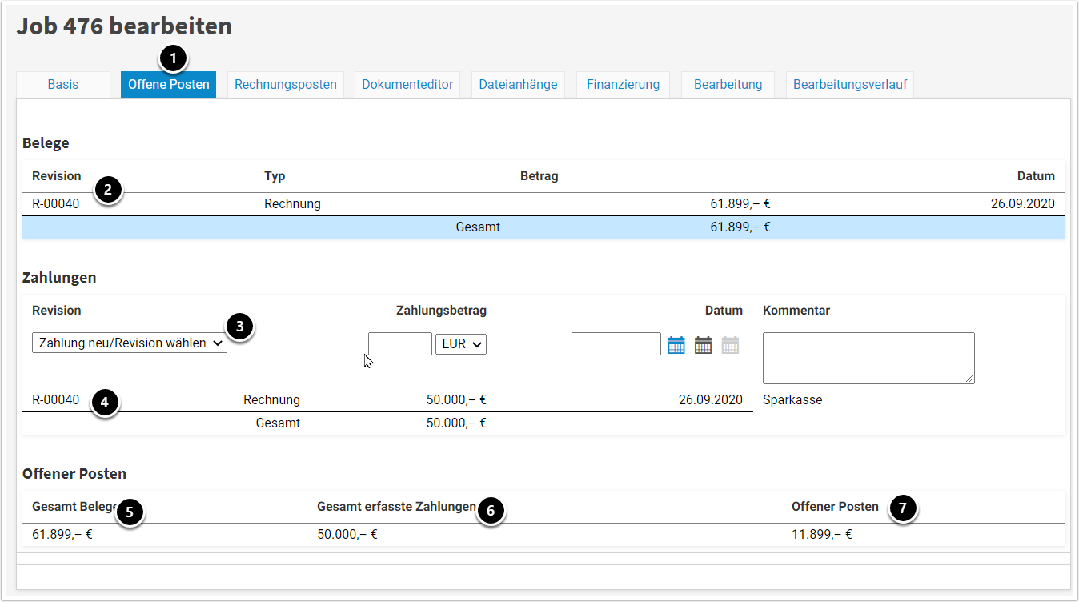Open the Dateianhänge tab

pyautogui.click(x=518, y=84)
